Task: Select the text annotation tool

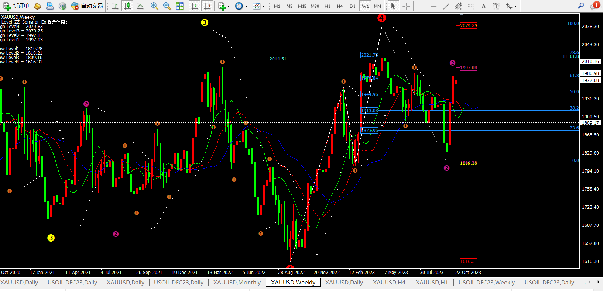Action: (x=484, y=6)
